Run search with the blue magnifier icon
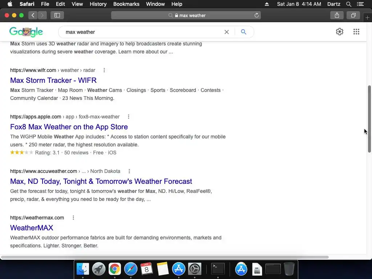This screenshot has height=279, width=372. 243,32
